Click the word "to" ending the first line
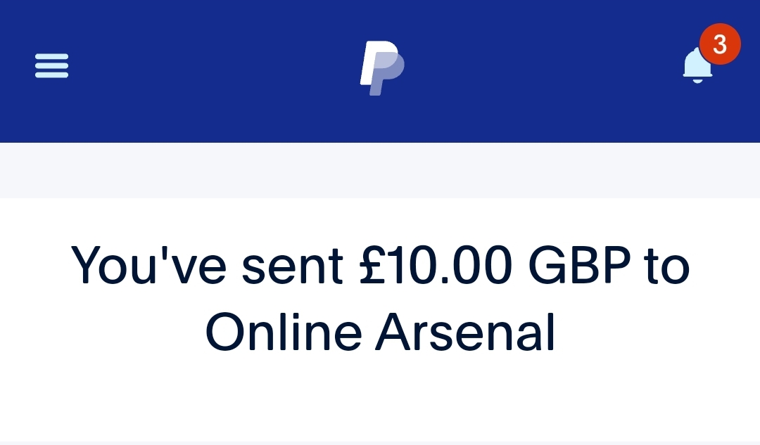The image size is (760, 445). [x=667, y=267]
